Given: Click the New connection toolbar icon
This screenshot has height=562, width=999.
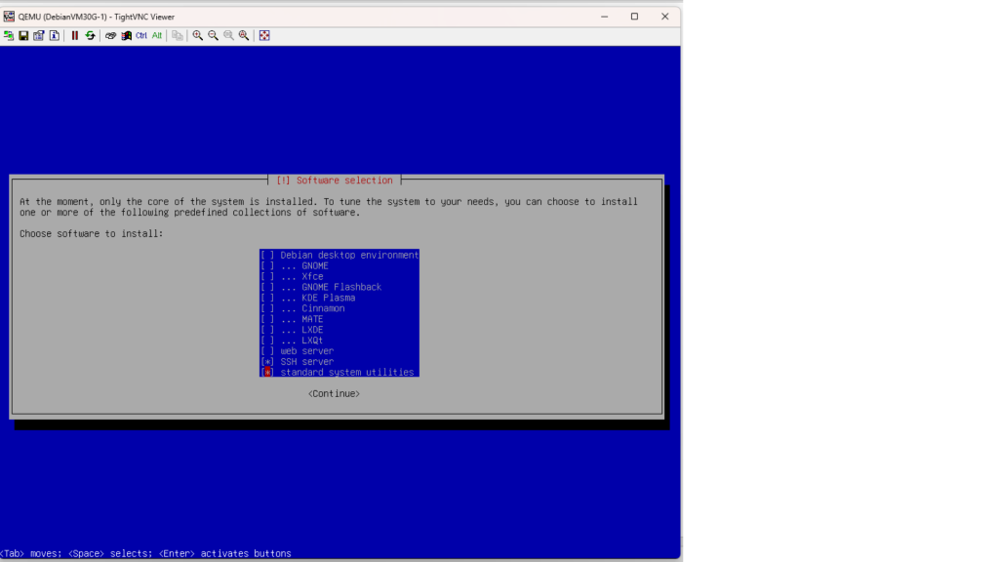Looking at the screenshot, I should coord(9,35).
